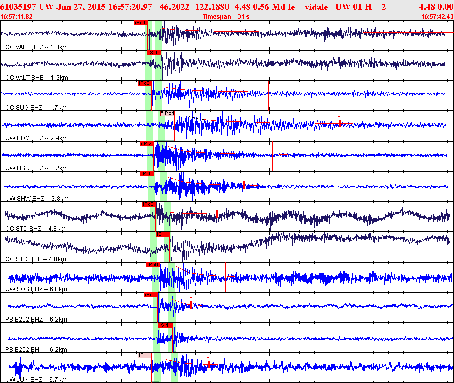The height and width of the screenshot is (383, 454).
Task: Select the 'CC SUG EHZ -- 1.7km' label
Action: pos(36,108)
